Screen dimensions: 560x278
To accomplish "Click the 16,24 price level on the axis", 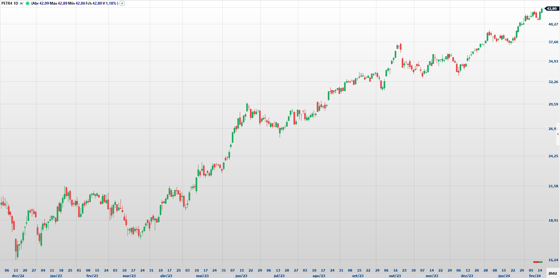I will pos(553,260).
